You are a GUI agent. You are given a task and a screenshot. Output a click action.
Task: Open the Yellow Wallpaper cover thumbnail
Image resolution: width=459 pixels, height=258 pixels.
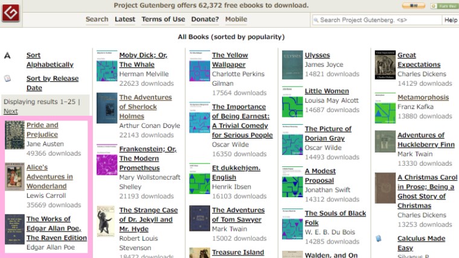tap(200, 66)
